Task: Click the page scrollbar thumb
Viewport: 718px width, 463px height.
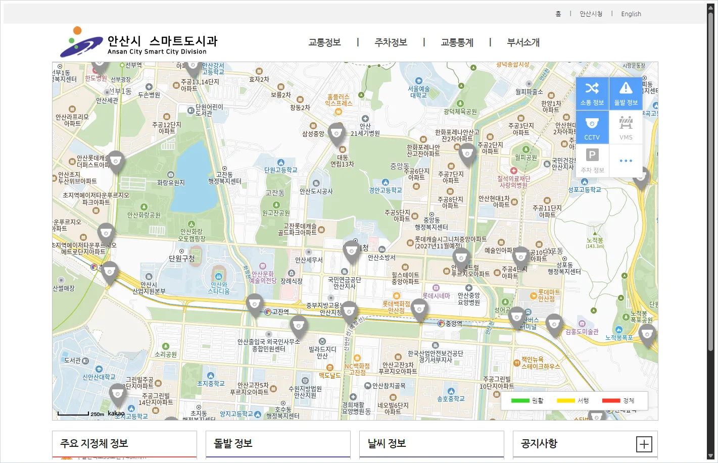Action: (x=710, y=182)
